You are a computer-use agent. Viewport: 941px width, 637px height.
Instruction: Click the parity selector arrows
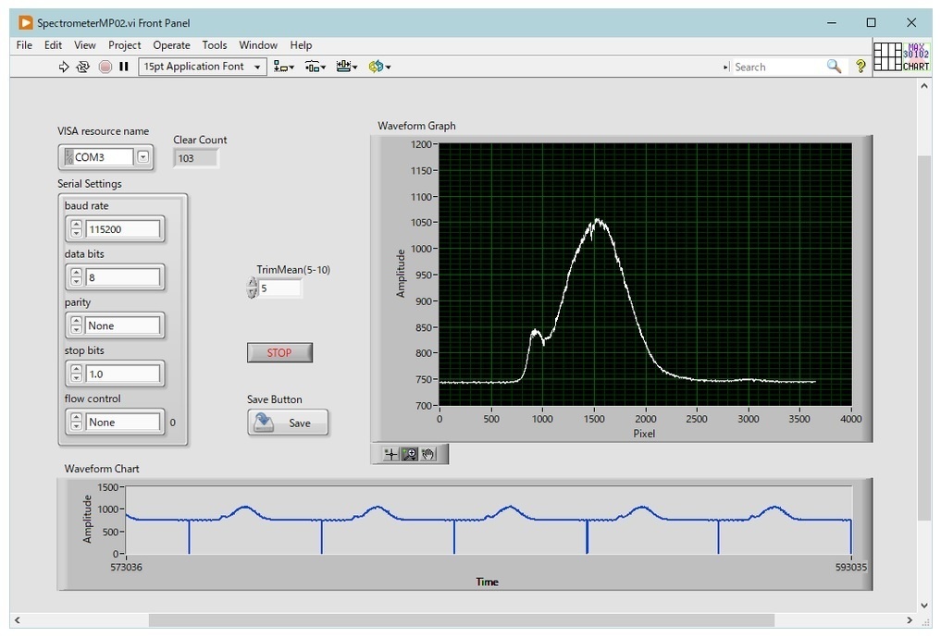coord(76,325)
